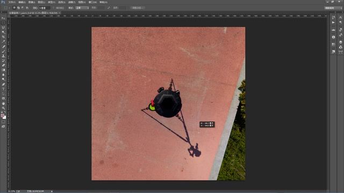Open the Window menu

pos(92,2)
